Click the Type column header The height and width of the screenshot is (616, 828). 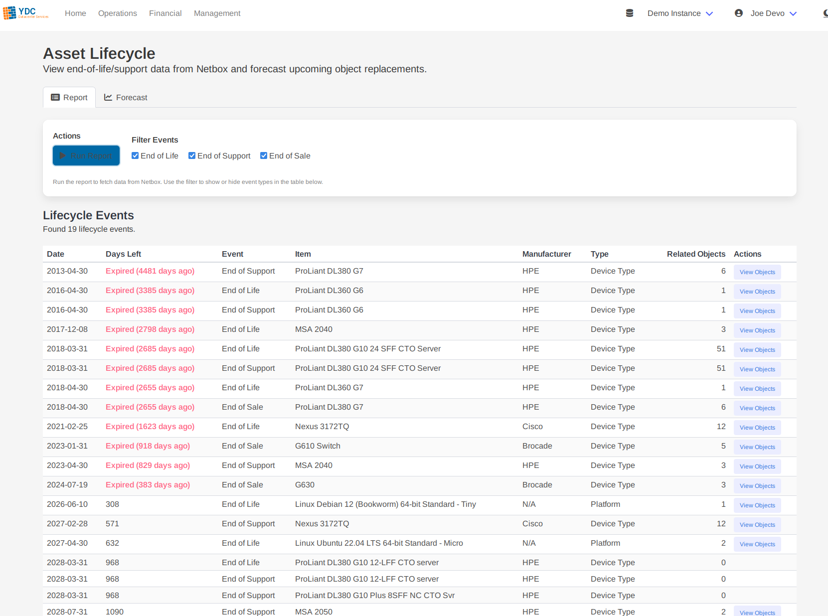[x=599, y=254]
